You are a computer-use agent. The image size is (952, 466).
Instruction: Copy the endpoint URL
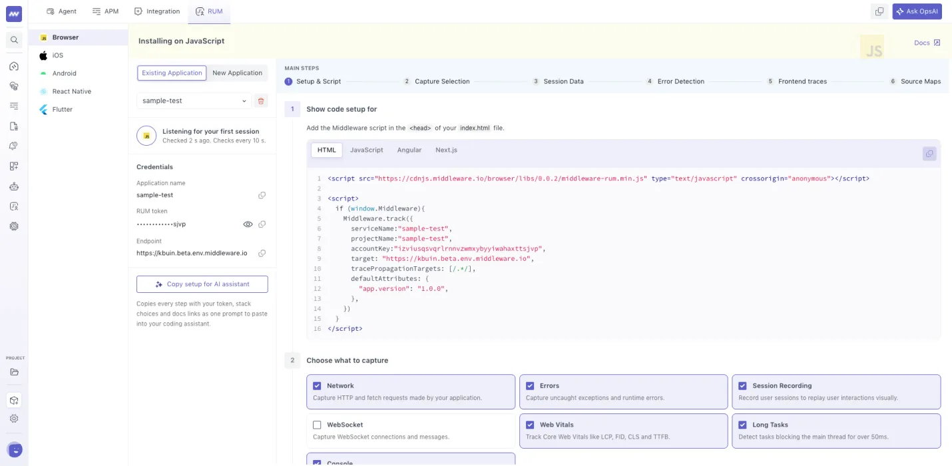click(262, 253)
